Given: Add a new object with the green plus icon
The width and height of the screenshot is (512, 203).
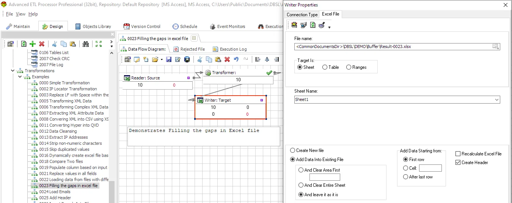Looking at the screenshot, I should coord(33,44).
